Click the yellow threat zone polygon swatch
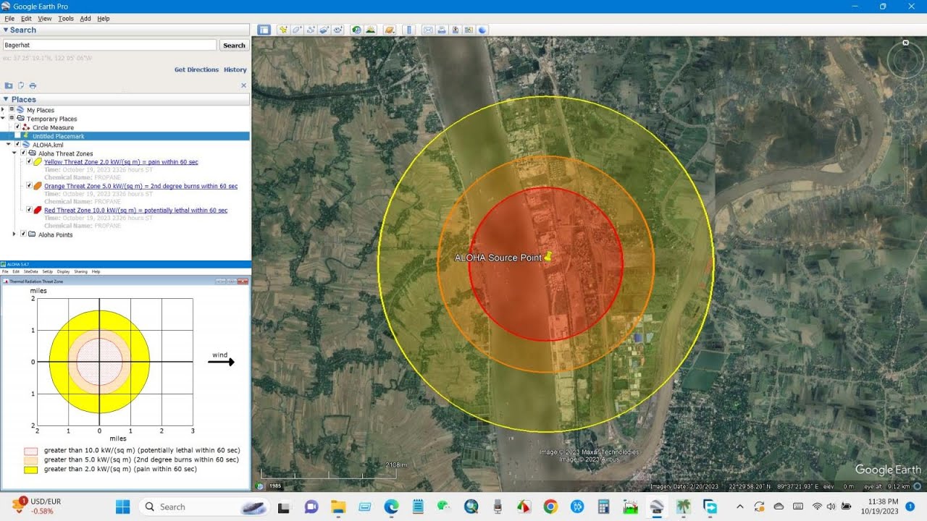 38,162
